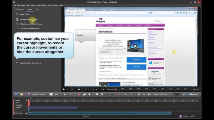The height and width of the screenshot is (120, 214).
Task: Click the video play thumbnail on the webpage
Action: pyautogui.click(x=135, y=46)
